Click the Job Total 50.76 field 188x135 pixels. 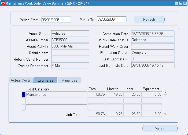(97, 114)
